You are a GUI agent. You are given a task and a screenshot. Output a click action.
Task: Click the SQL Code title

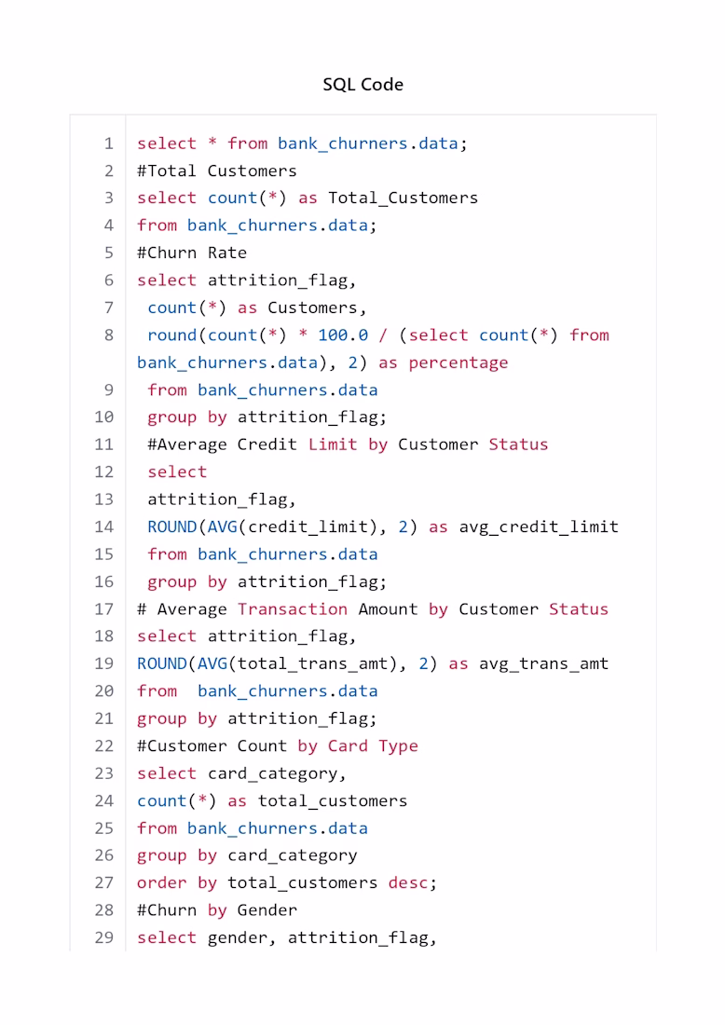click(362, 84)
